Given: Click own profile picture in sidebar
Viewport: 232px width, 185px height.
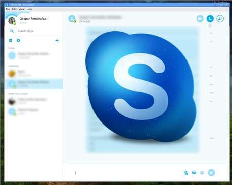Looking at the screenshot, I should pos(12,21).
